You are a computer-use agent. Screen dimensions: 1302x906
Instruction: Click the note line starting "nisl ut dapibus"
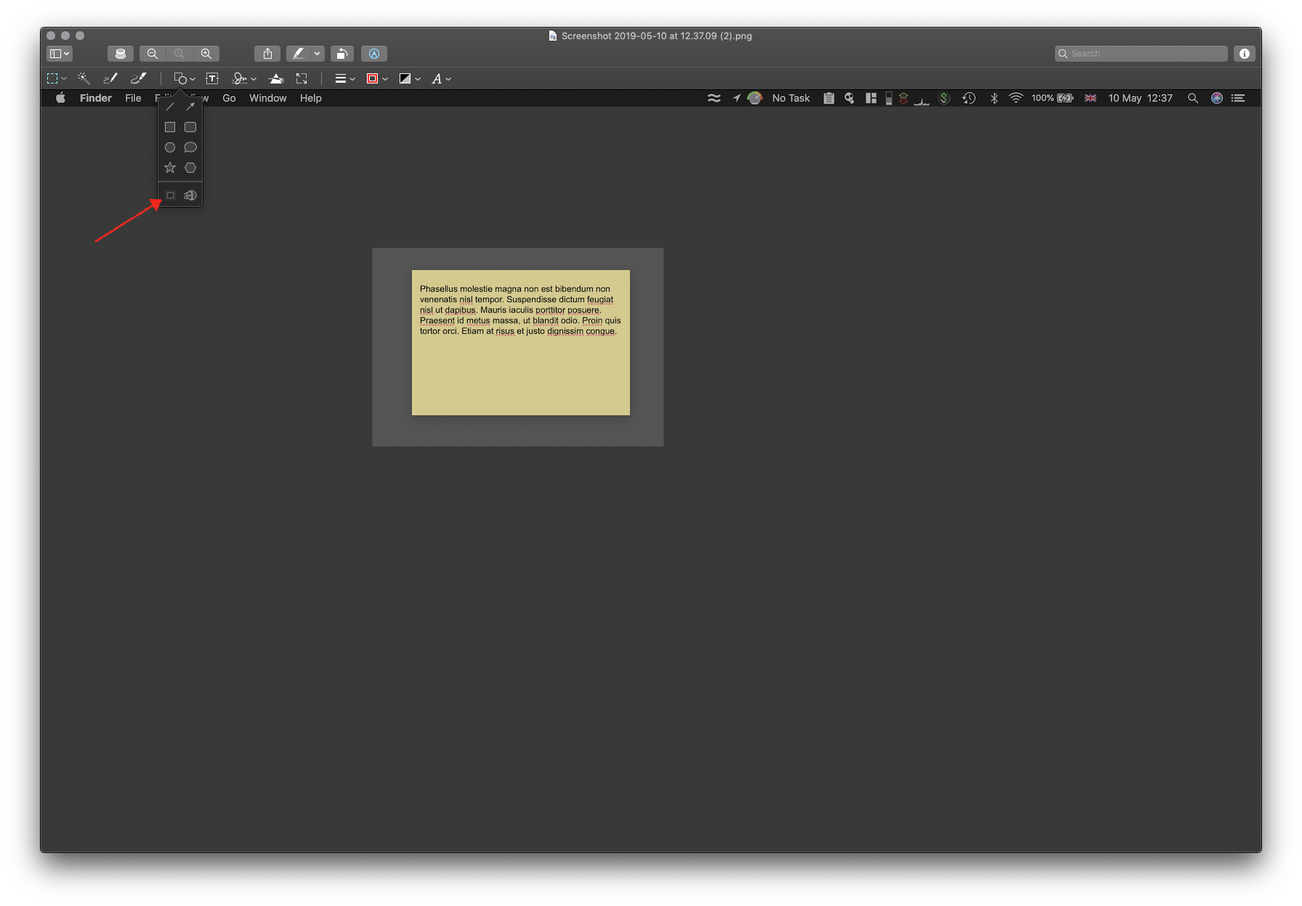[511, 310]
